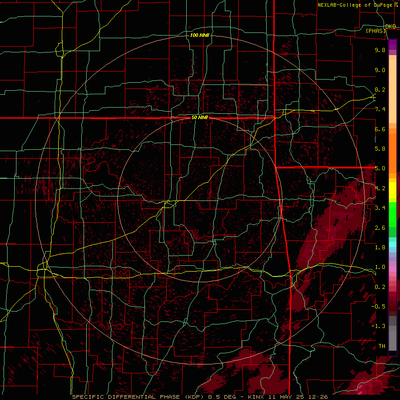Pick the cyan segment of the color bar
Viewport: 400px width, 400px height.
click(392, 244)
